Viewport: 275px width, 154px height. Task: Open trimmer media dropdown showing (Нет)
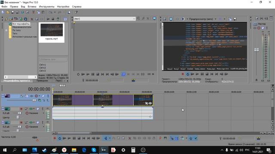coord(105,19)
